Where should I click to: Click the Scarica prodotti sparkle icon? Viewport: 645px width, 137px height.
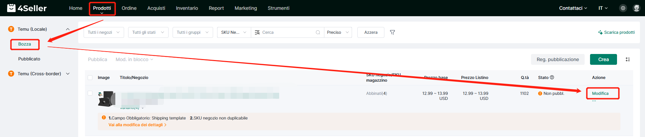[600, 32]
